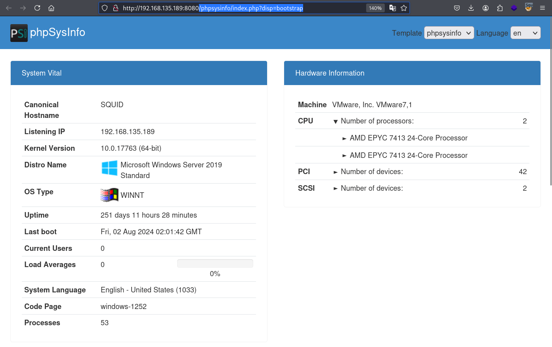
Task: Click the uptime value 251 days
Action: [x=149, y=215]
